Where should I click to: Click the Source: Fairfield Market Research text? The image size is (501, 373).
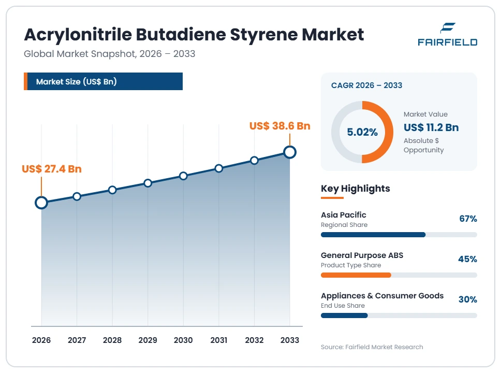pos(372,347)
